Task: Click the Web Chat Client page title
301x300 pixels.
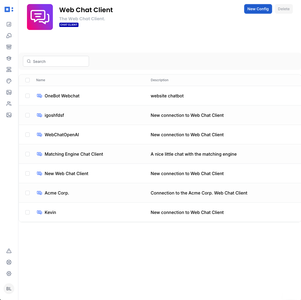Action: [86, 10]
